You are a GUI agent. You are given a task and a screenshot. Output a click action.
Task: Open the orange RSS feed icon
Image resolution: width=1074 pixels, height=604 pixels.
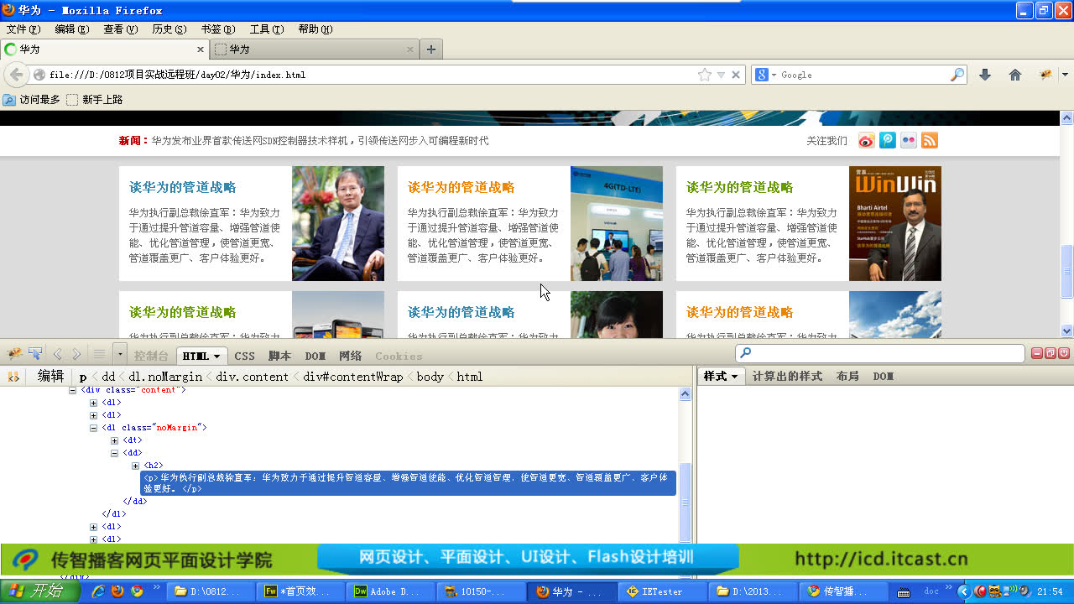click(930, 141)
